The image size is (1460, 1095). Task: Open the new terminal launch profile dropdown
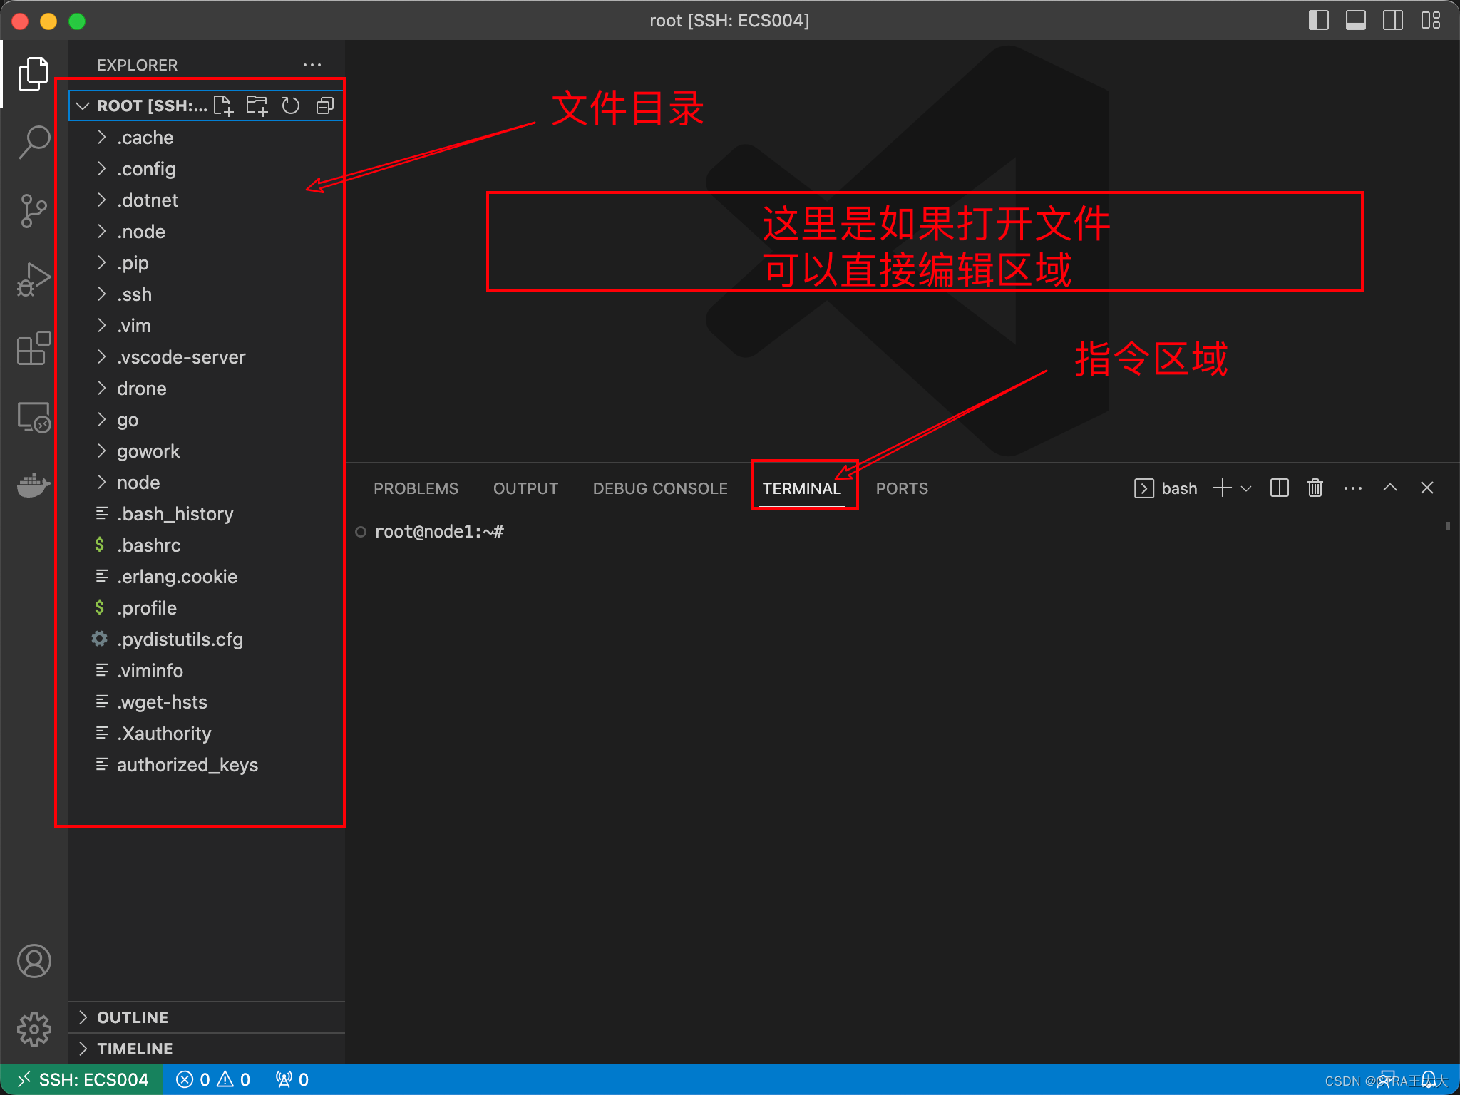point(1246,488)
